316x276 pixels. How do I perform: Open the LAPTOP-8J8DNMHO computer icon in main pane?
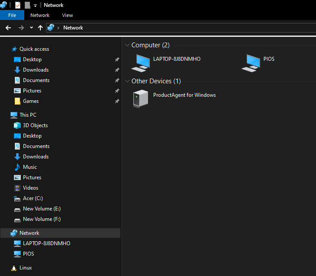click(x=141, y=63)
